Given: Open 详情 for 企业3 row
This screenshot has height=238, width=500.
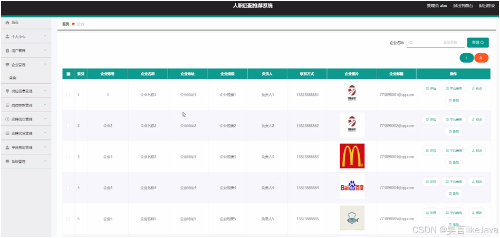Looking at the screenshot, I should coord(431,151).
